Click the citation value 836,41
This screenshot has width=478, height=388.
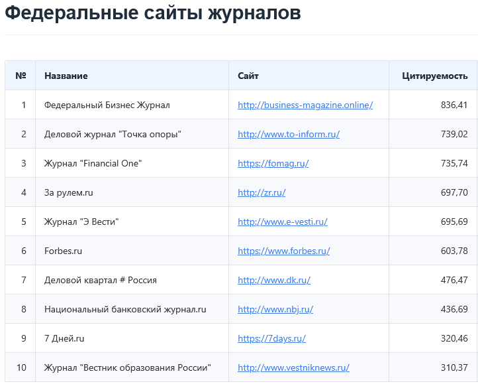(x=454, y=105)
